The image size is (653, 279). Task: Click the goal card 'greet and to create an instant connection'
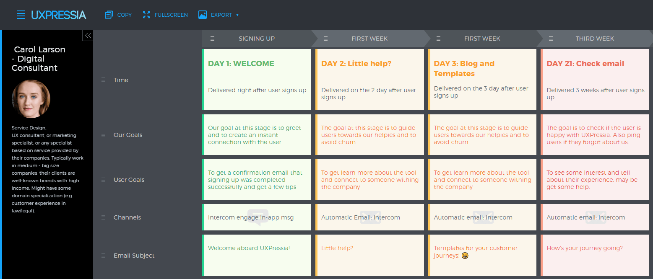(257, 135)
